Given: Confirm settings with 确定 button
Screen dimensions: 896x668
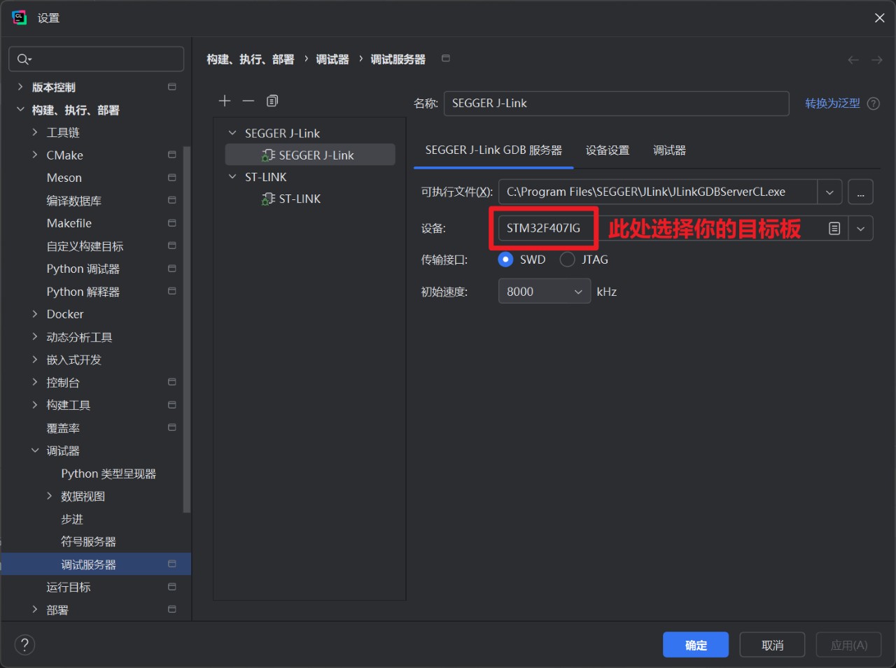Looking at the screenshot, I should 696,645.
